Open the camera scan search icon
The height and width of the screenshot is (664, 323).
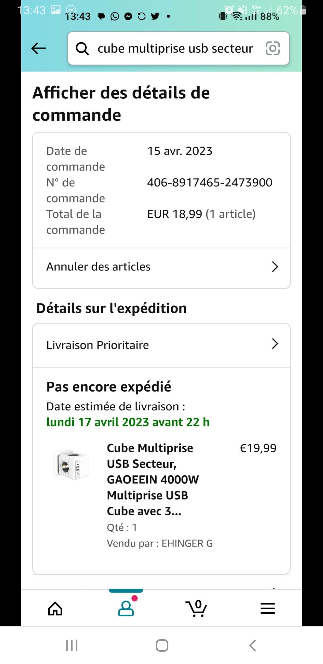(273, 48)
